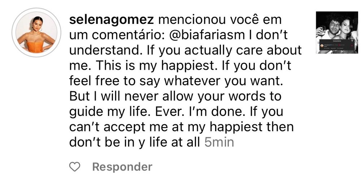The width and height of the screenshot is (361, 181).
Task: Tap the Responder reply button
Action: coord(122,167)
